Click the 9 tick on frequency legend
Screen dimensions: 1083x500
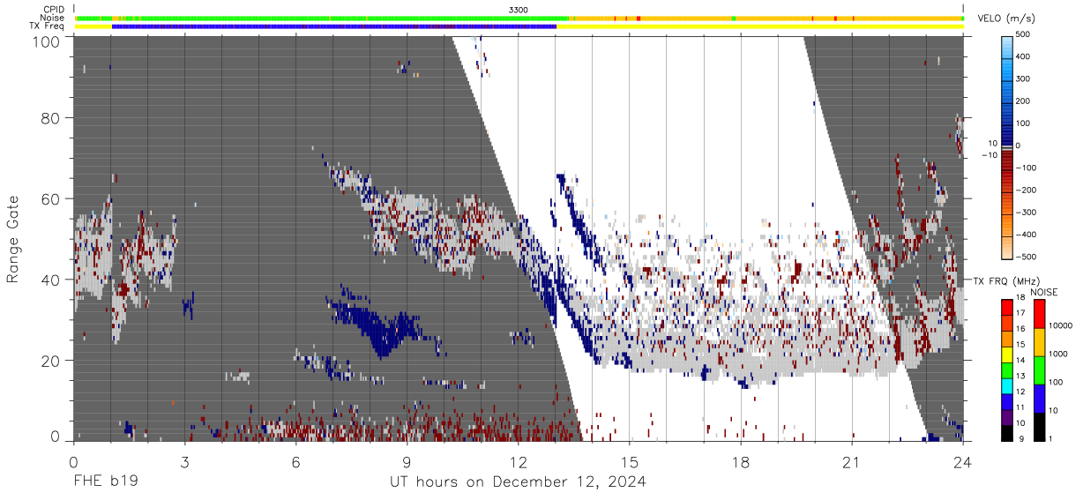[x=1020, y=438]
